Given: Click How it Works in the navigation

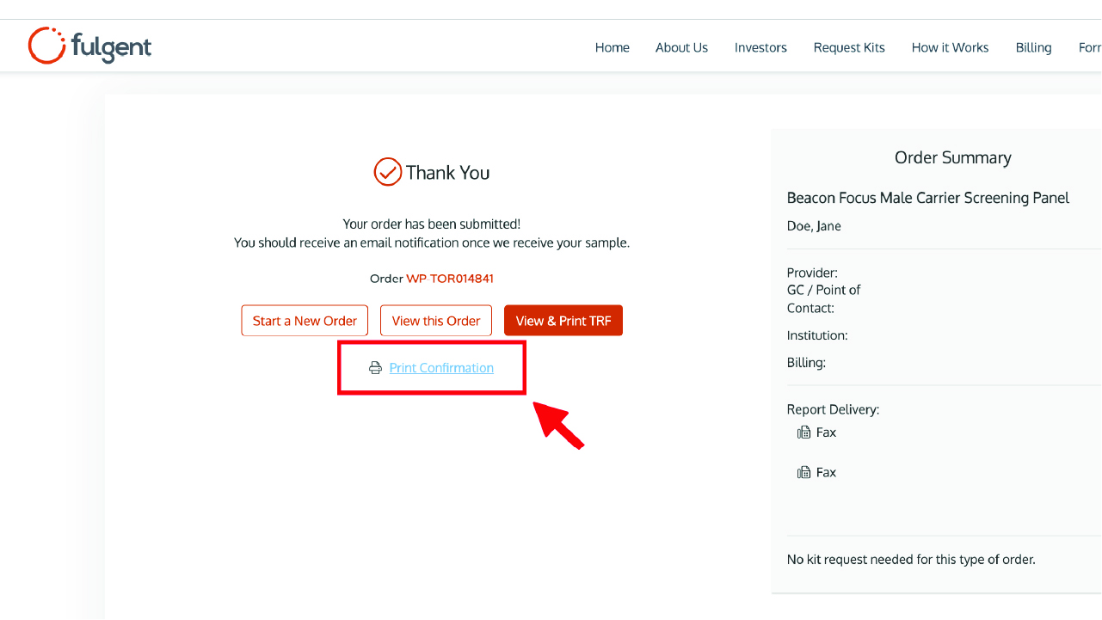Looking at the screenshot, I should pos(950,47).
